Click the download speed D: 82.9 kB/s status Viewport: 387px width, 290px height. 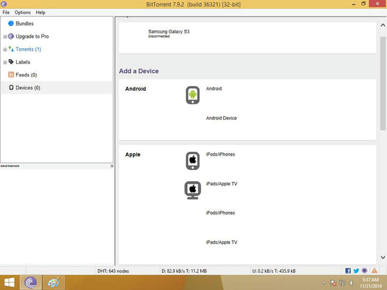tap(184, 271)
